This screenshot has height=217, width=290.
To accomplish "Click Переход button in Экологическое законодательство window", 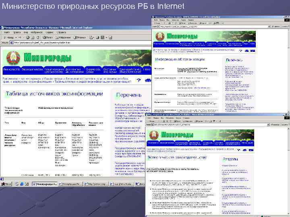I will pos(275,125).
